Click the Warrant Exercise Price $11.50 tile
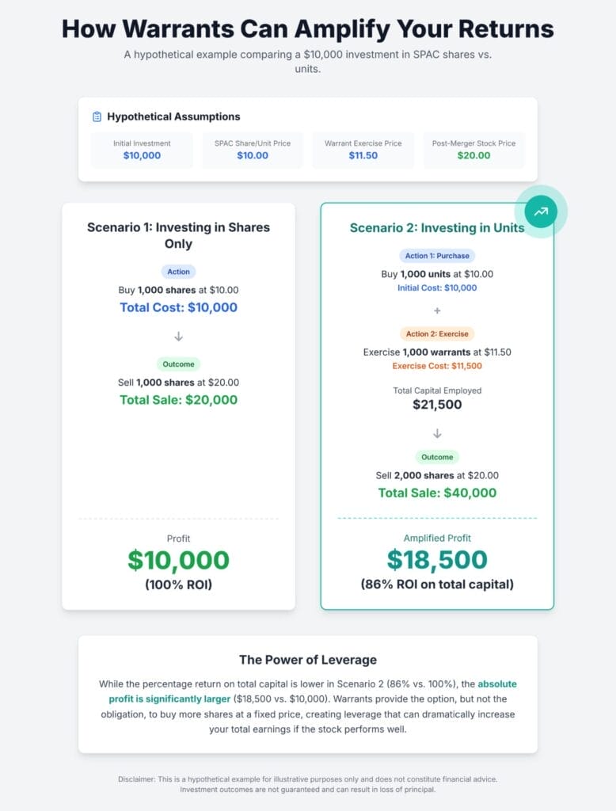This screenshot has width=616, height=811. coord(363,150)
